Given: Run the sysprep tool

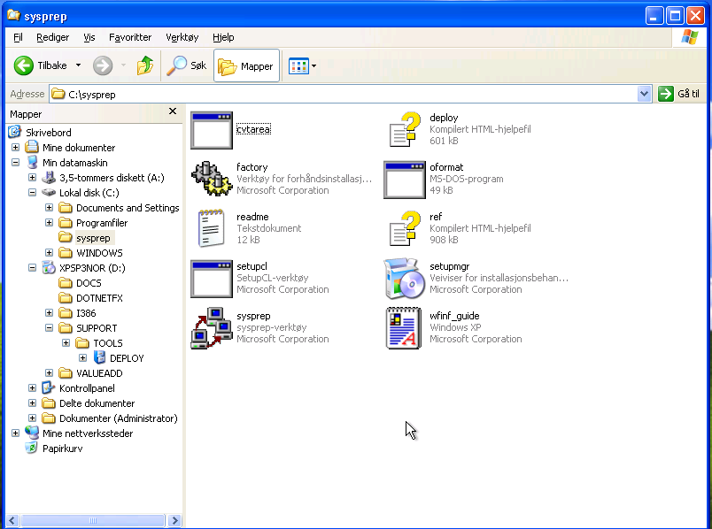Looking at the screenshot, I should [213, 327].
